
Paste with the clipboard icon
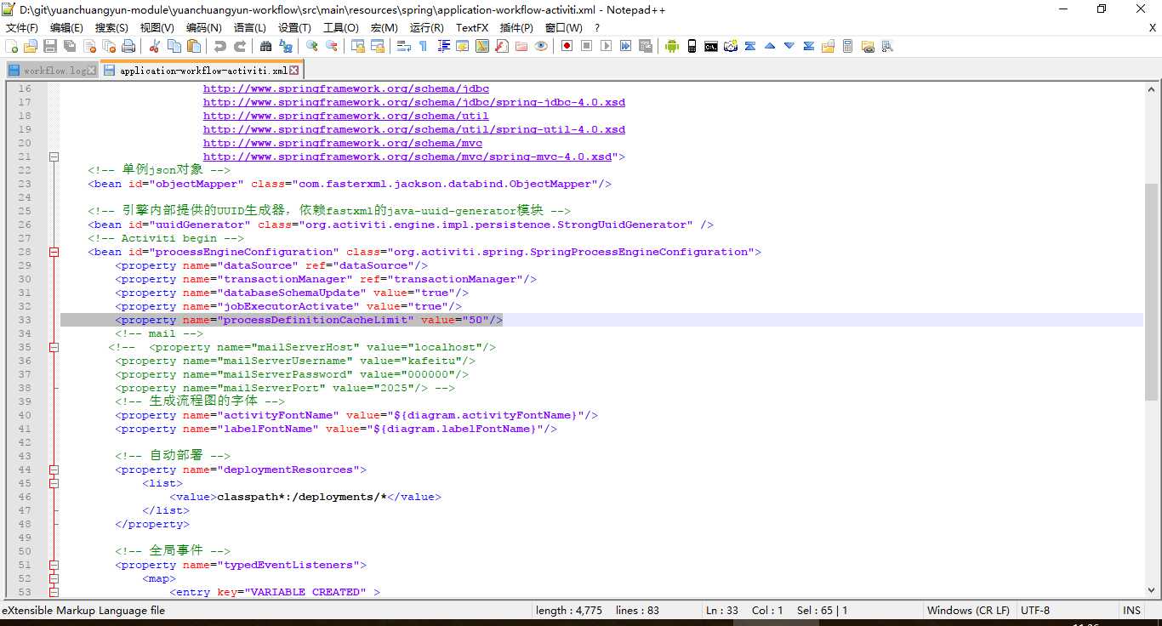194,46
